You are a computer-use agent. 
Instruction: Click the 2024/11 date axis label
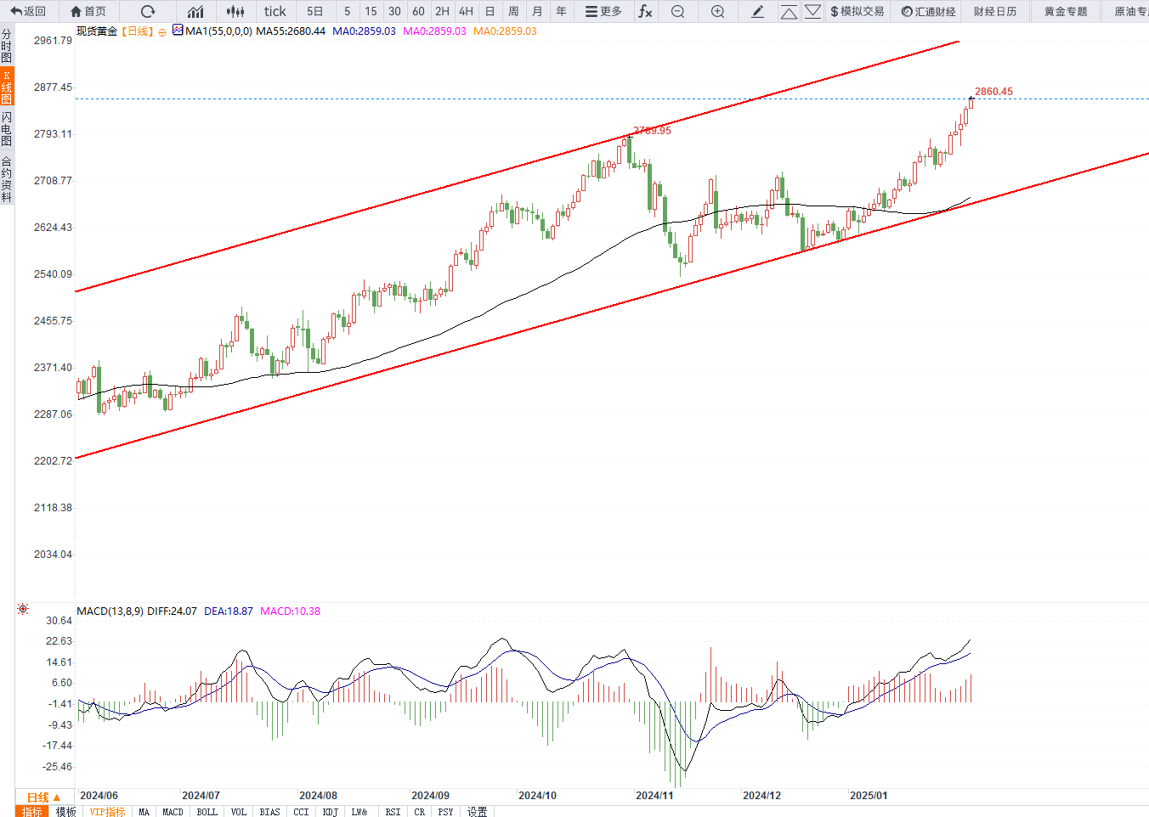654,796
